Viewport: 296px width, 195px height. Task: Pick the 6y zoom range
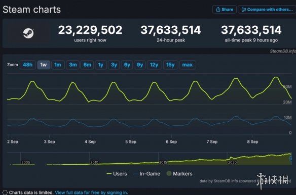pyautogui.click(x=127, y=65)
